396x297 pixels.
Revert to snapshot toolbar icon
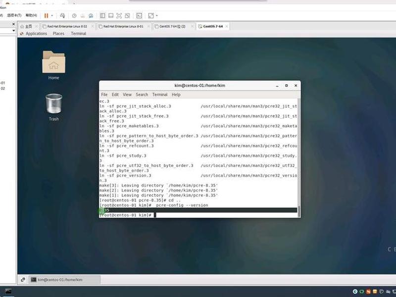[83, 16]
